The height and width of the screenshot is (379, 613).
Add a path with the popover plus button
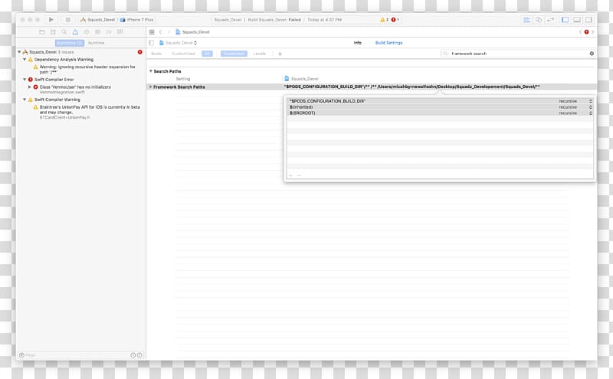[291, 175]
